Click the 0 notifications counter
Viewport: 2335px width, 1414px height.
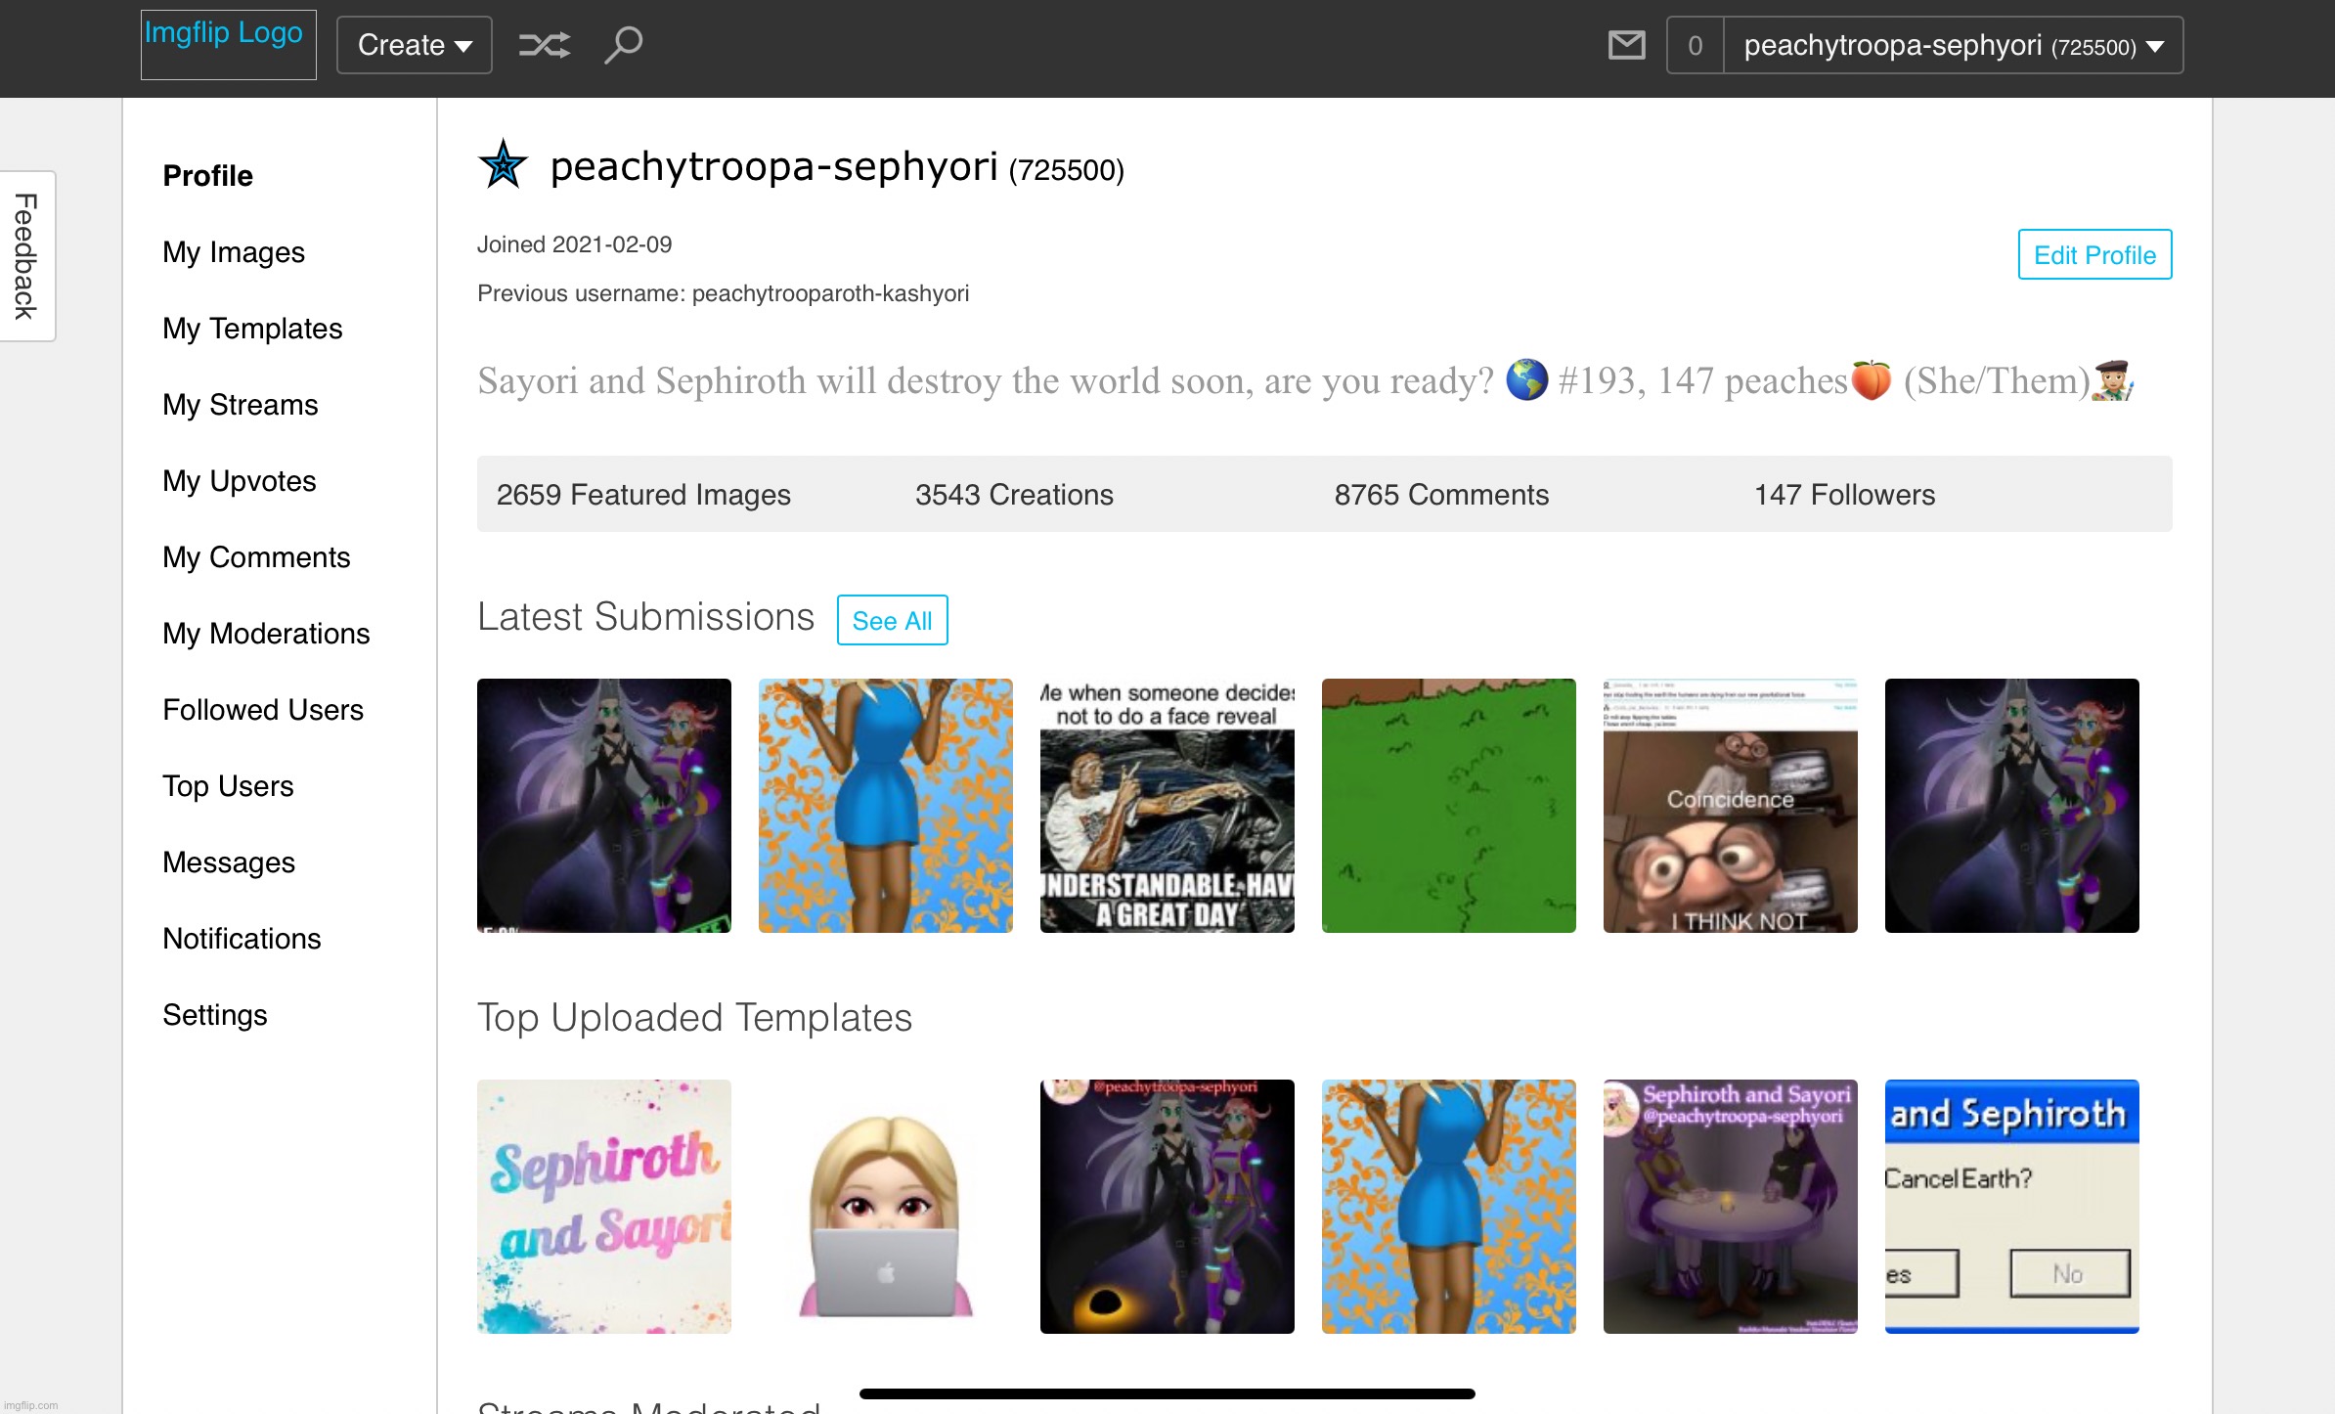pos(1696,45)
